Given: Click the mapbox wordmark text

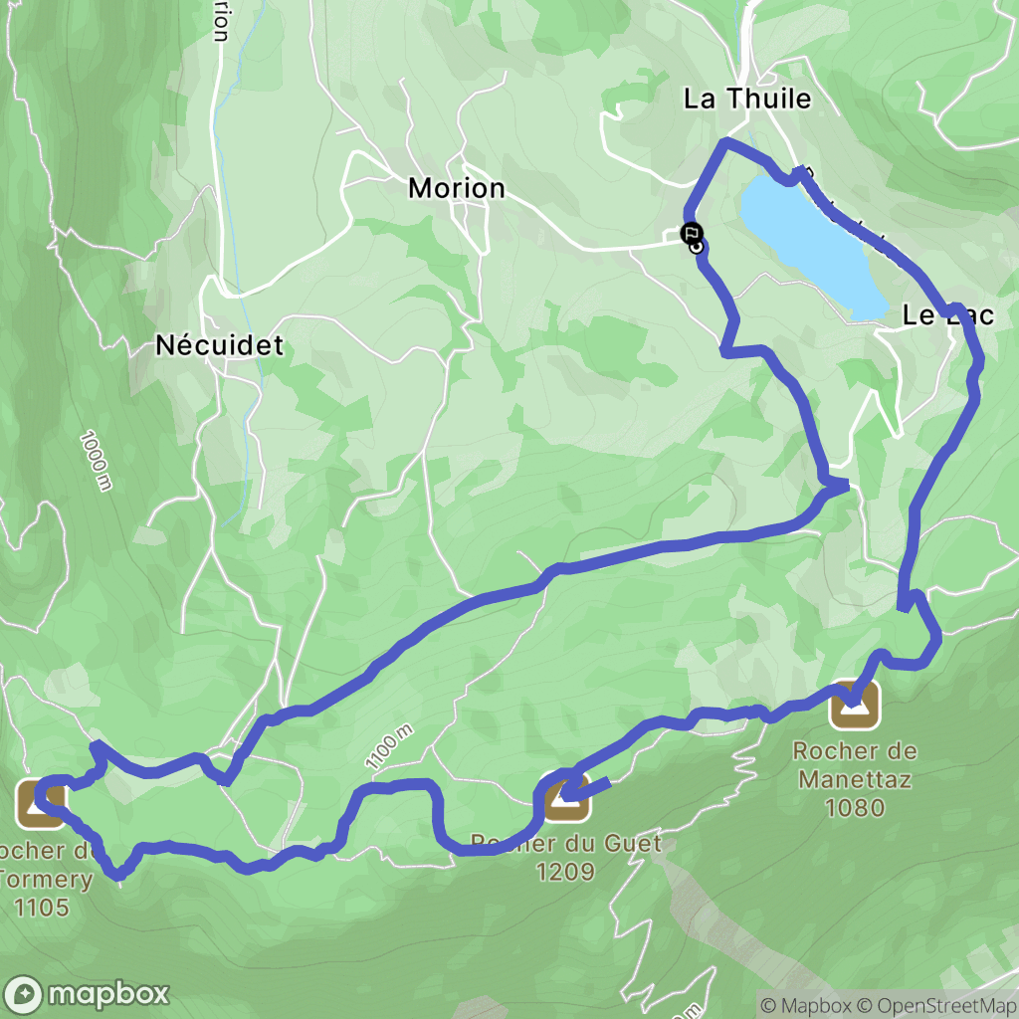Looking at the screenshot, I should coord(108,994).
